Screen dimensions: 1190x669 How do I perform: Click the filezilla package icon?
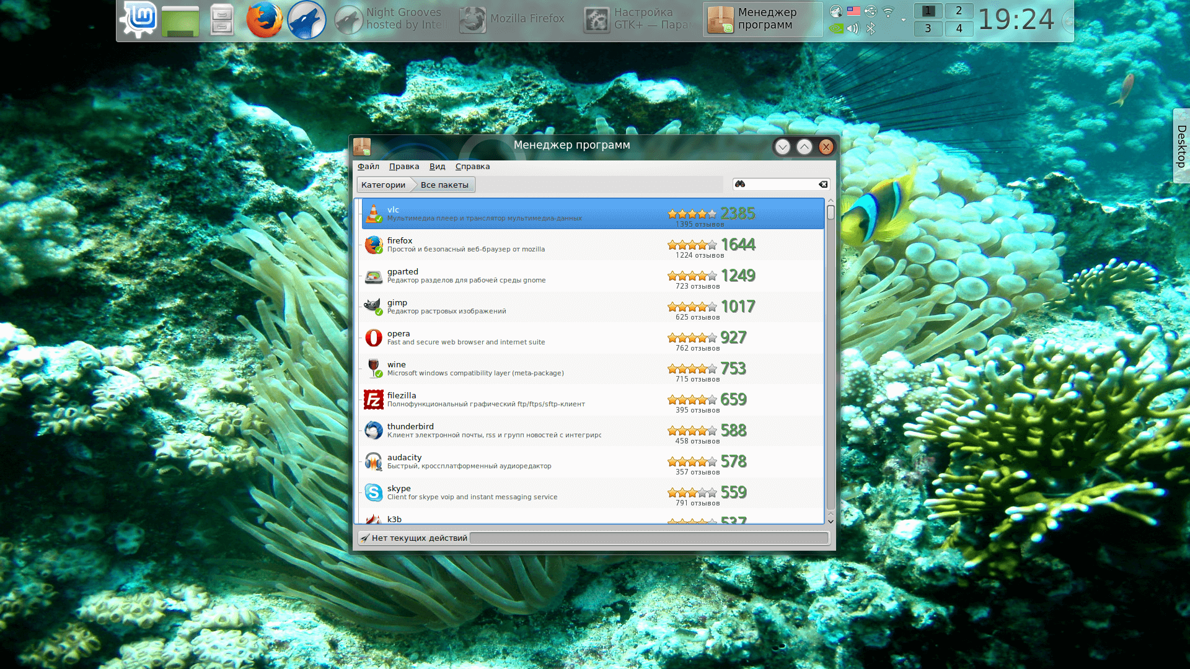click(373, 400)
